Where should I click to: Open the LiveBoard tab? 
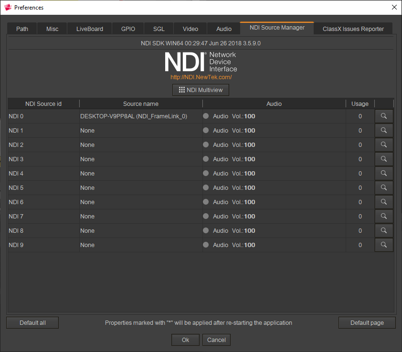coord(90,29)
